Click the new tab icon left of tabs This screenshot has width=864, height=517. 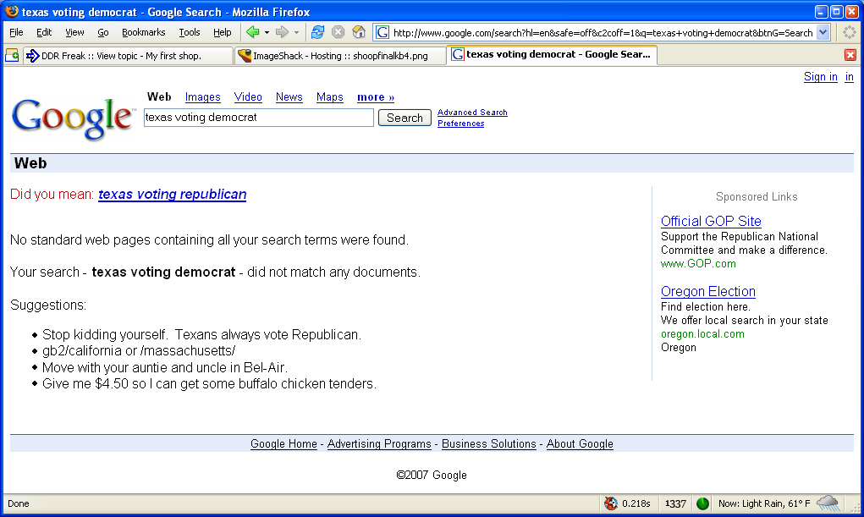point(12,56)
